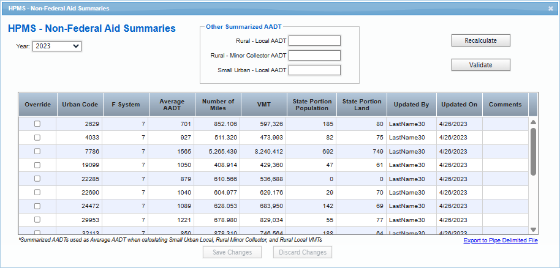Select Number of Miles cell 408.914
560x268 pixels.
click(x=217, y=165)
